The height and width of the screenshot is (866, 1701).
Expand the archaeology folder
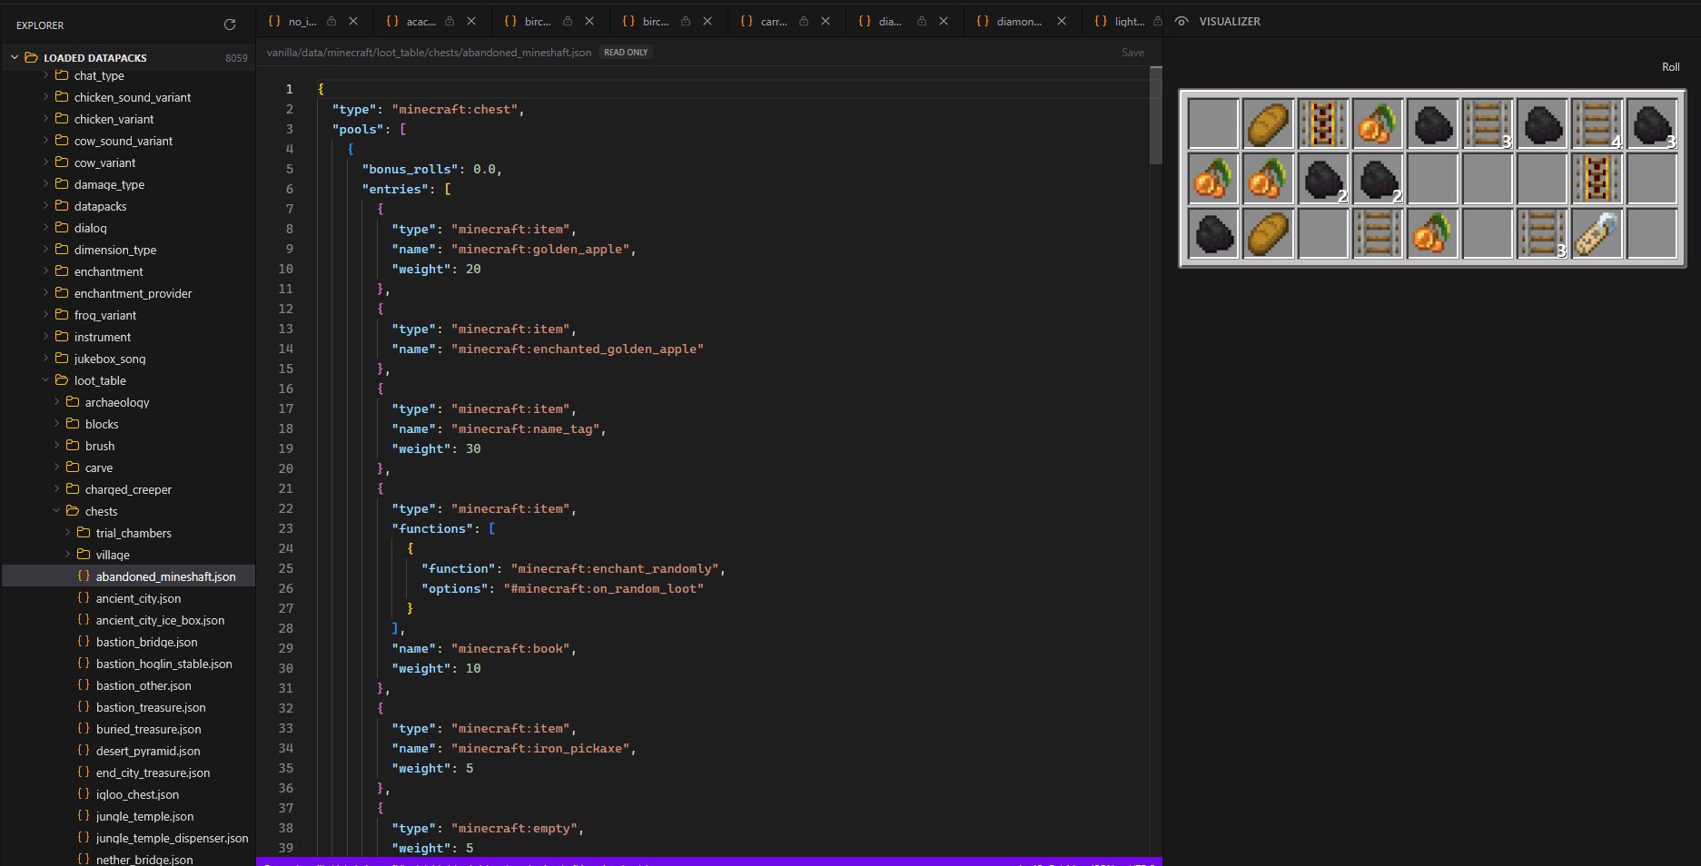[56, 402]
